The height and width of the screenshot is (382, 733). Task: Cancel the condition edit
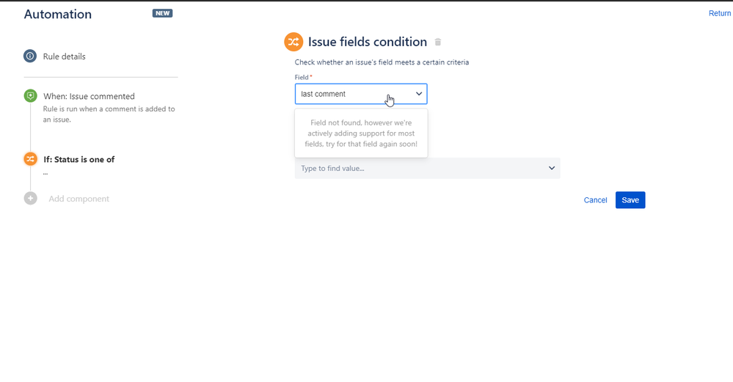point(595,200)
